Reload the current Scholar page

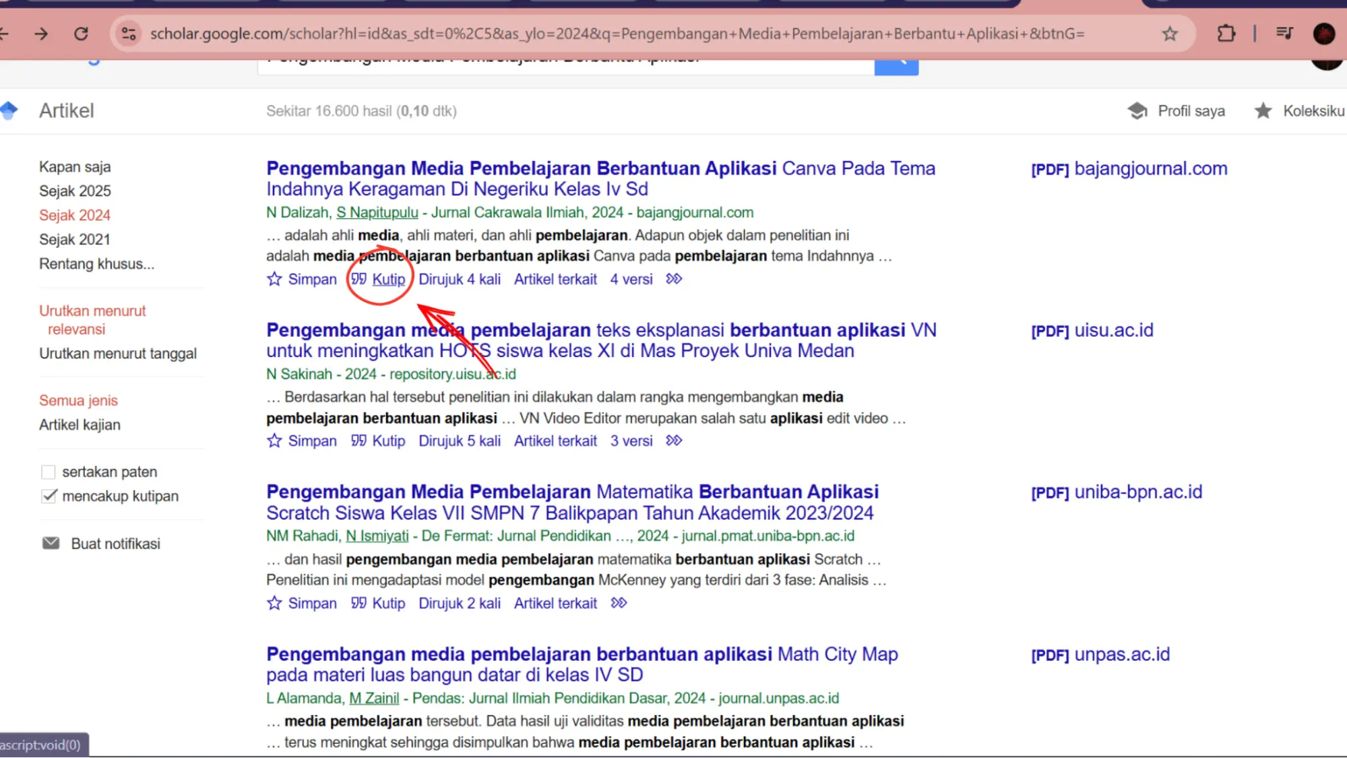[82, 34]
